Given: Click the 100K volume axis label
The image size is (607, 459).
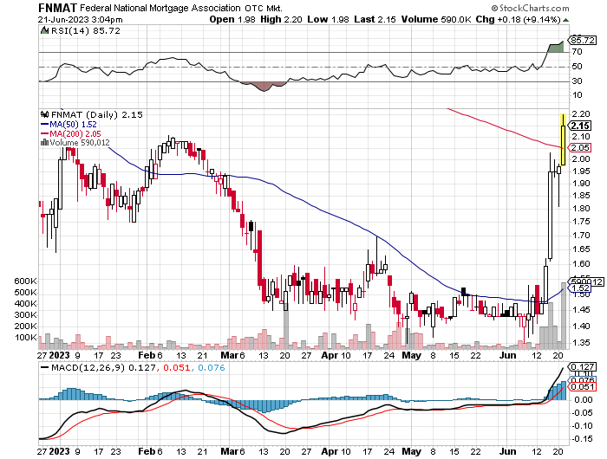Looking at the screenshot, I should point(25,338).
